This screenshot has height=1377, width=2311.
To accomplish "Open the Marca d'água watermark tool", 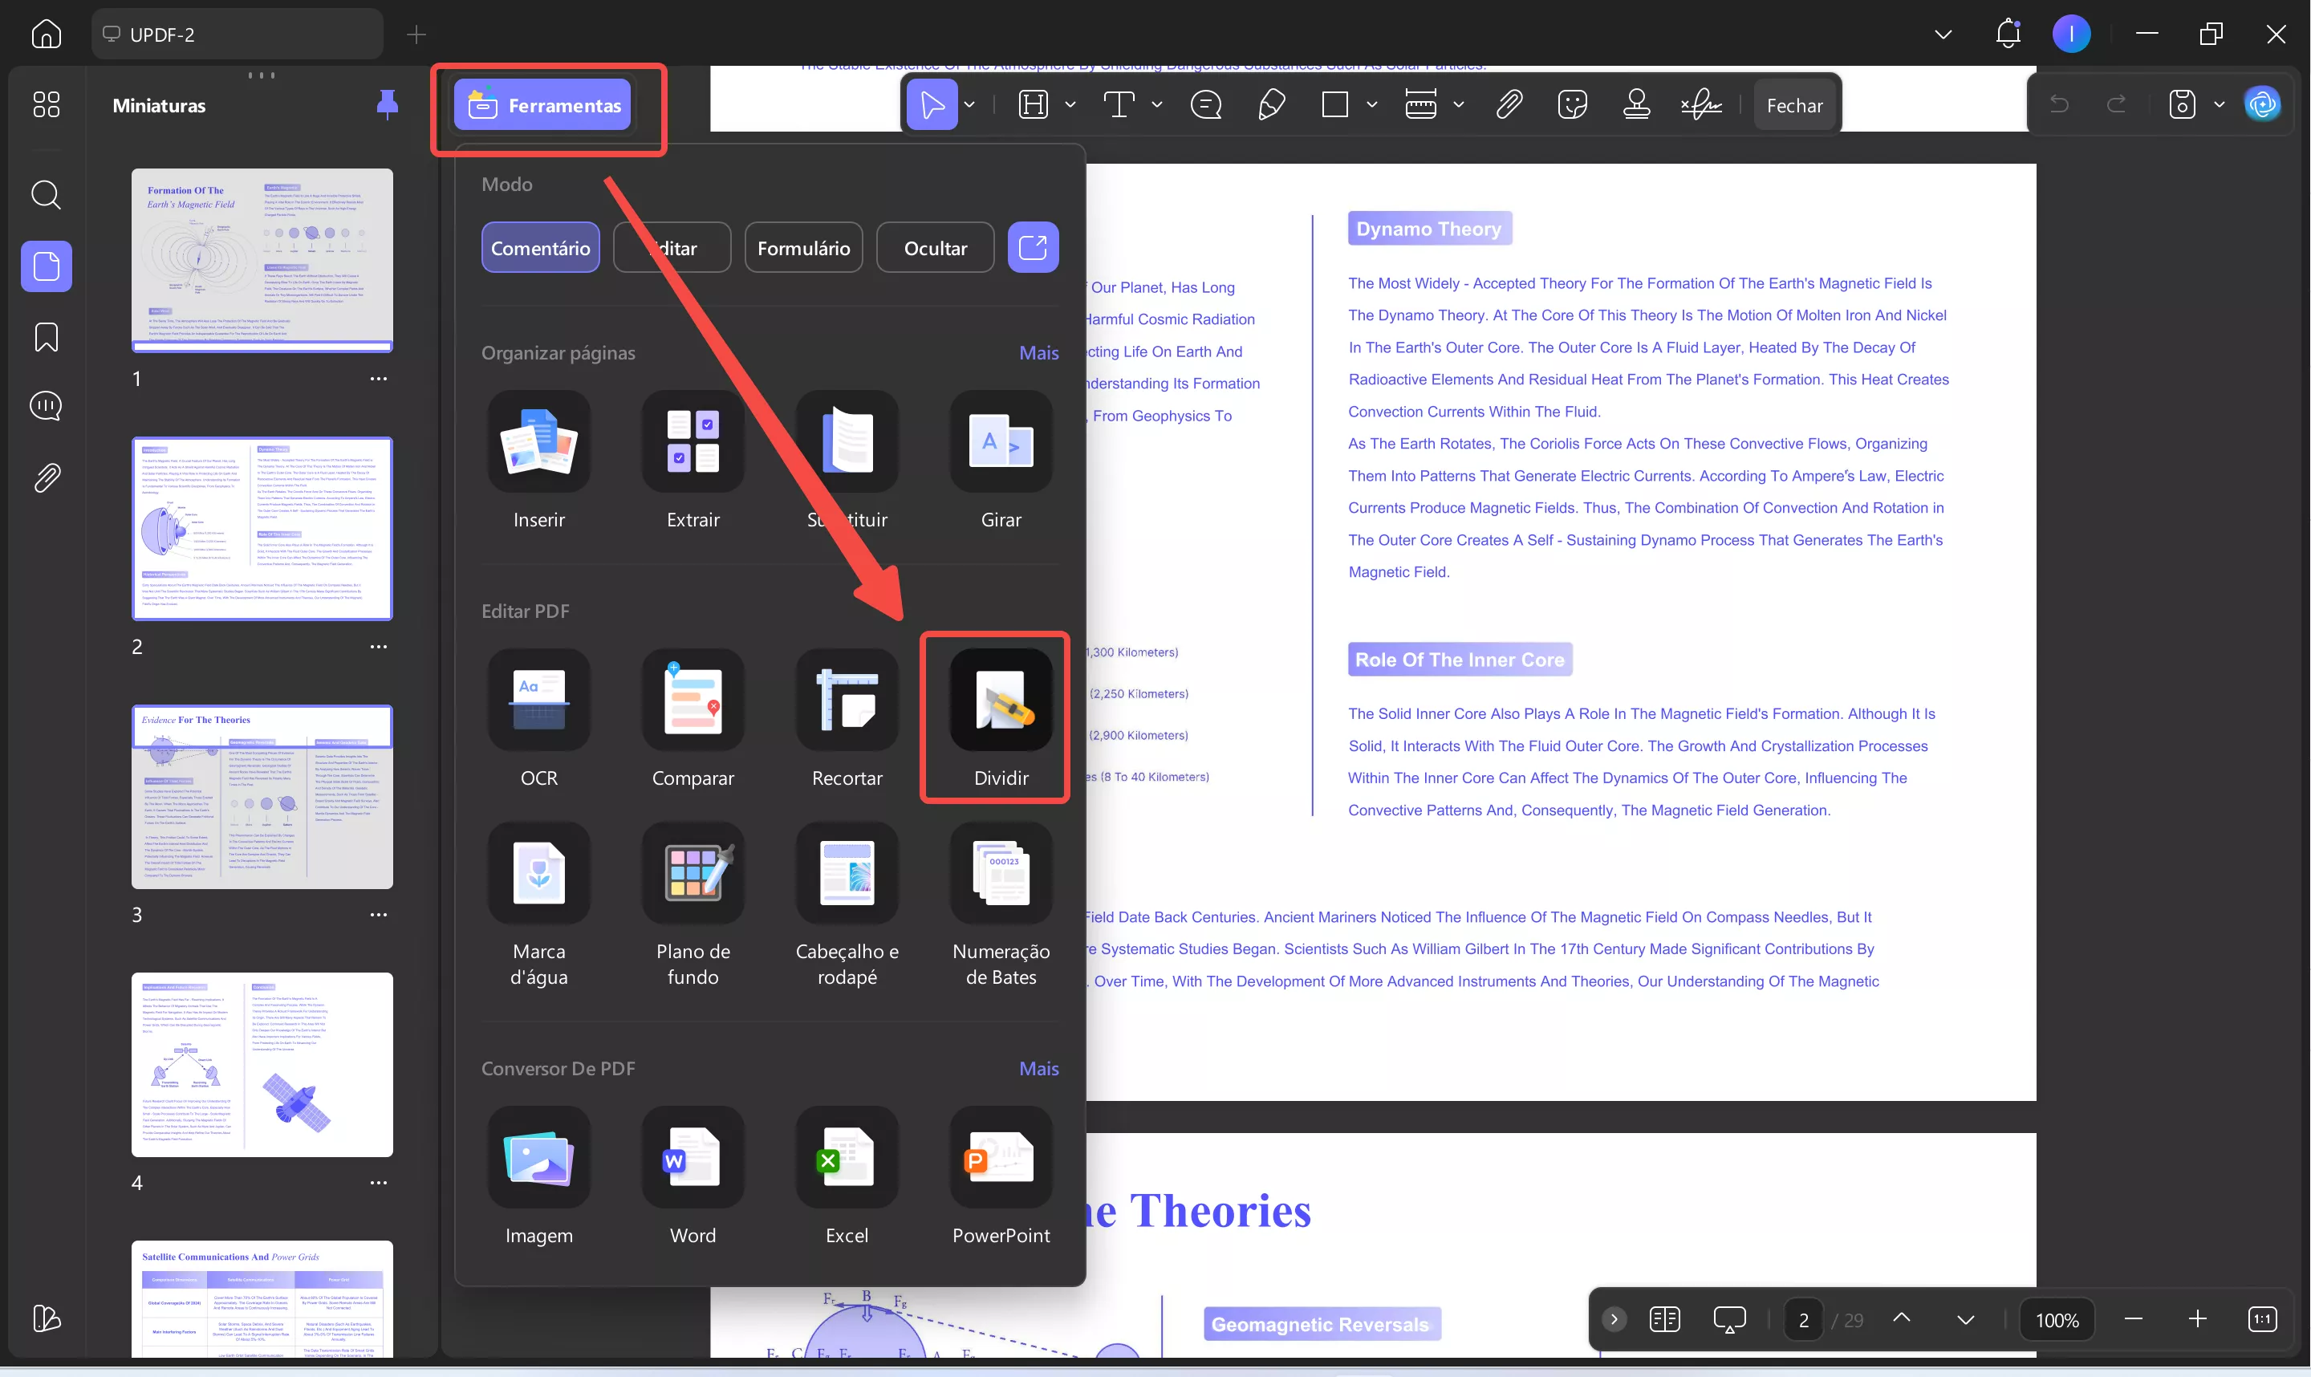I will 538,874.
